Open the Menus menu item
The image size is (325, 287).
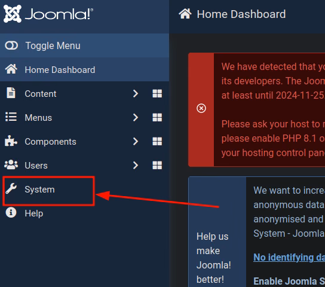[38, 118]
